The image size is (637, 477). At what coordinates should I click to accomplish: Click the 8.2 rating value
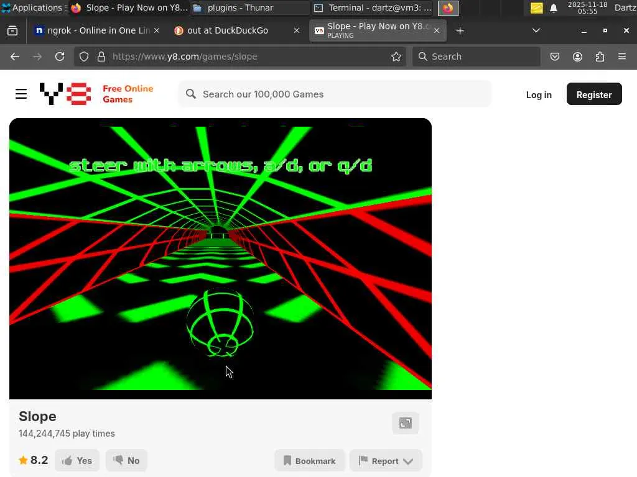point(39,460)
